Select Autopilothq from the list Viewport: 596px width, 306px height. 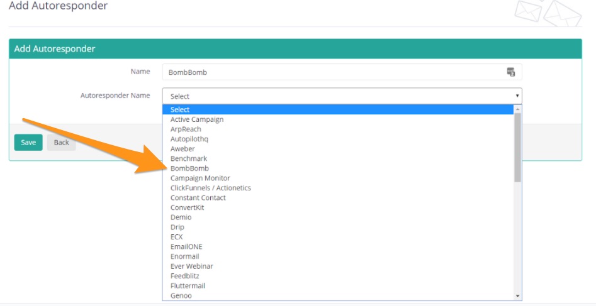[x=338, y=139]
